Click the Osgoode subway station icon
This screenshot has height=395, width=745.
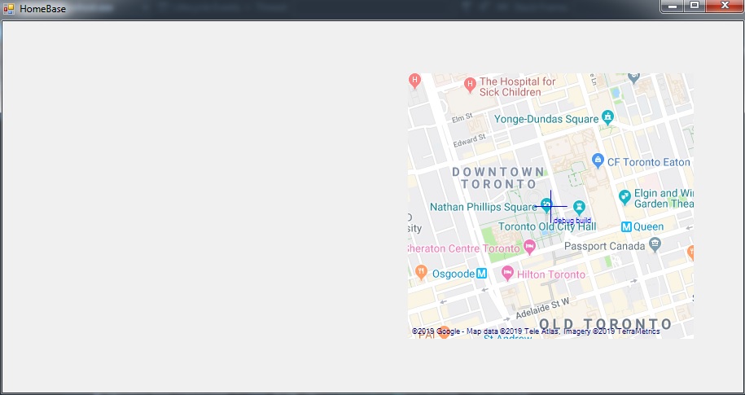pos(481,274)
